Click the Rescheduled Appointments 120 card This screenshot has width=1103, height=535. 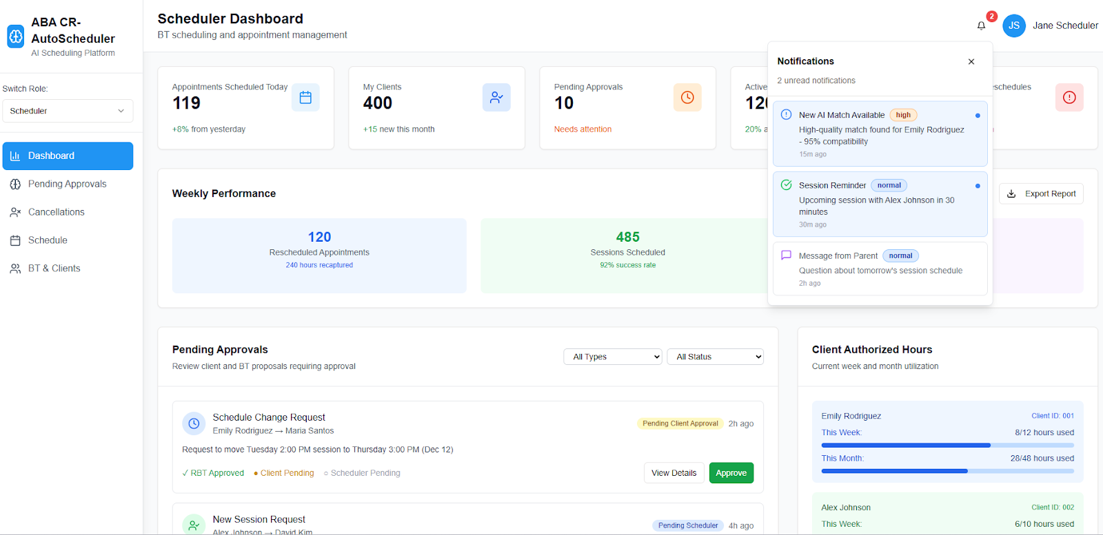point(319,255)
